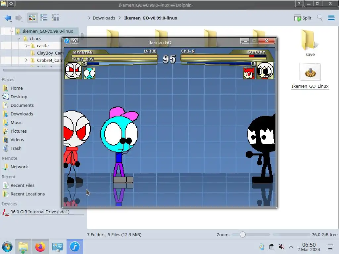Go forward in Dolphin navigation
Viewport: 339px width, 254px height.
(x=19, y=18)
